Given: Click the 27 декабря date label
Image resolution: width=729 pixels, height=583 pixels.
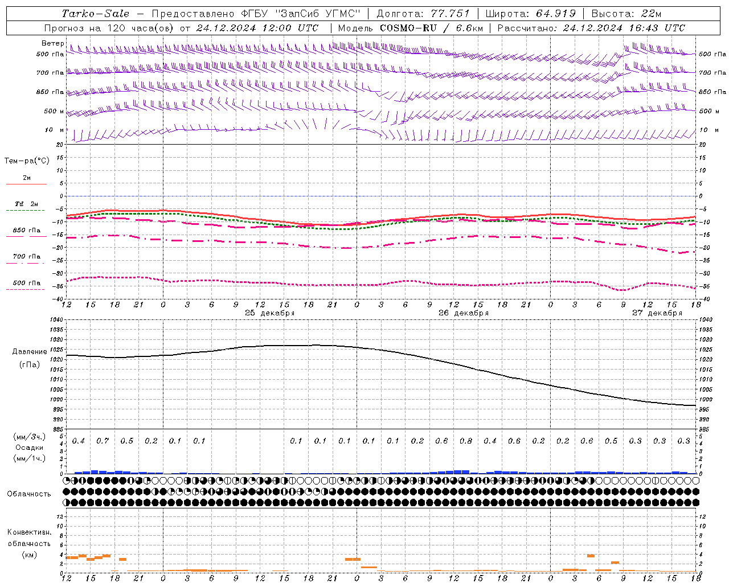Looking at the screenshot, I should pos(657,313).
